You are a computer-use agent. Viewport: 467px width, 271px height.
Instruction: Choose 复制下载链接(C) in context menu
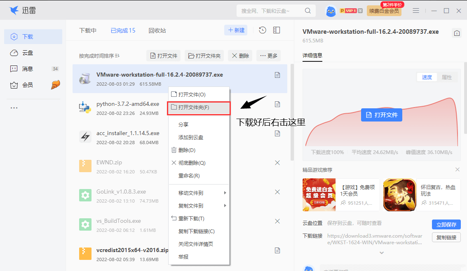(x=199, y=231)
